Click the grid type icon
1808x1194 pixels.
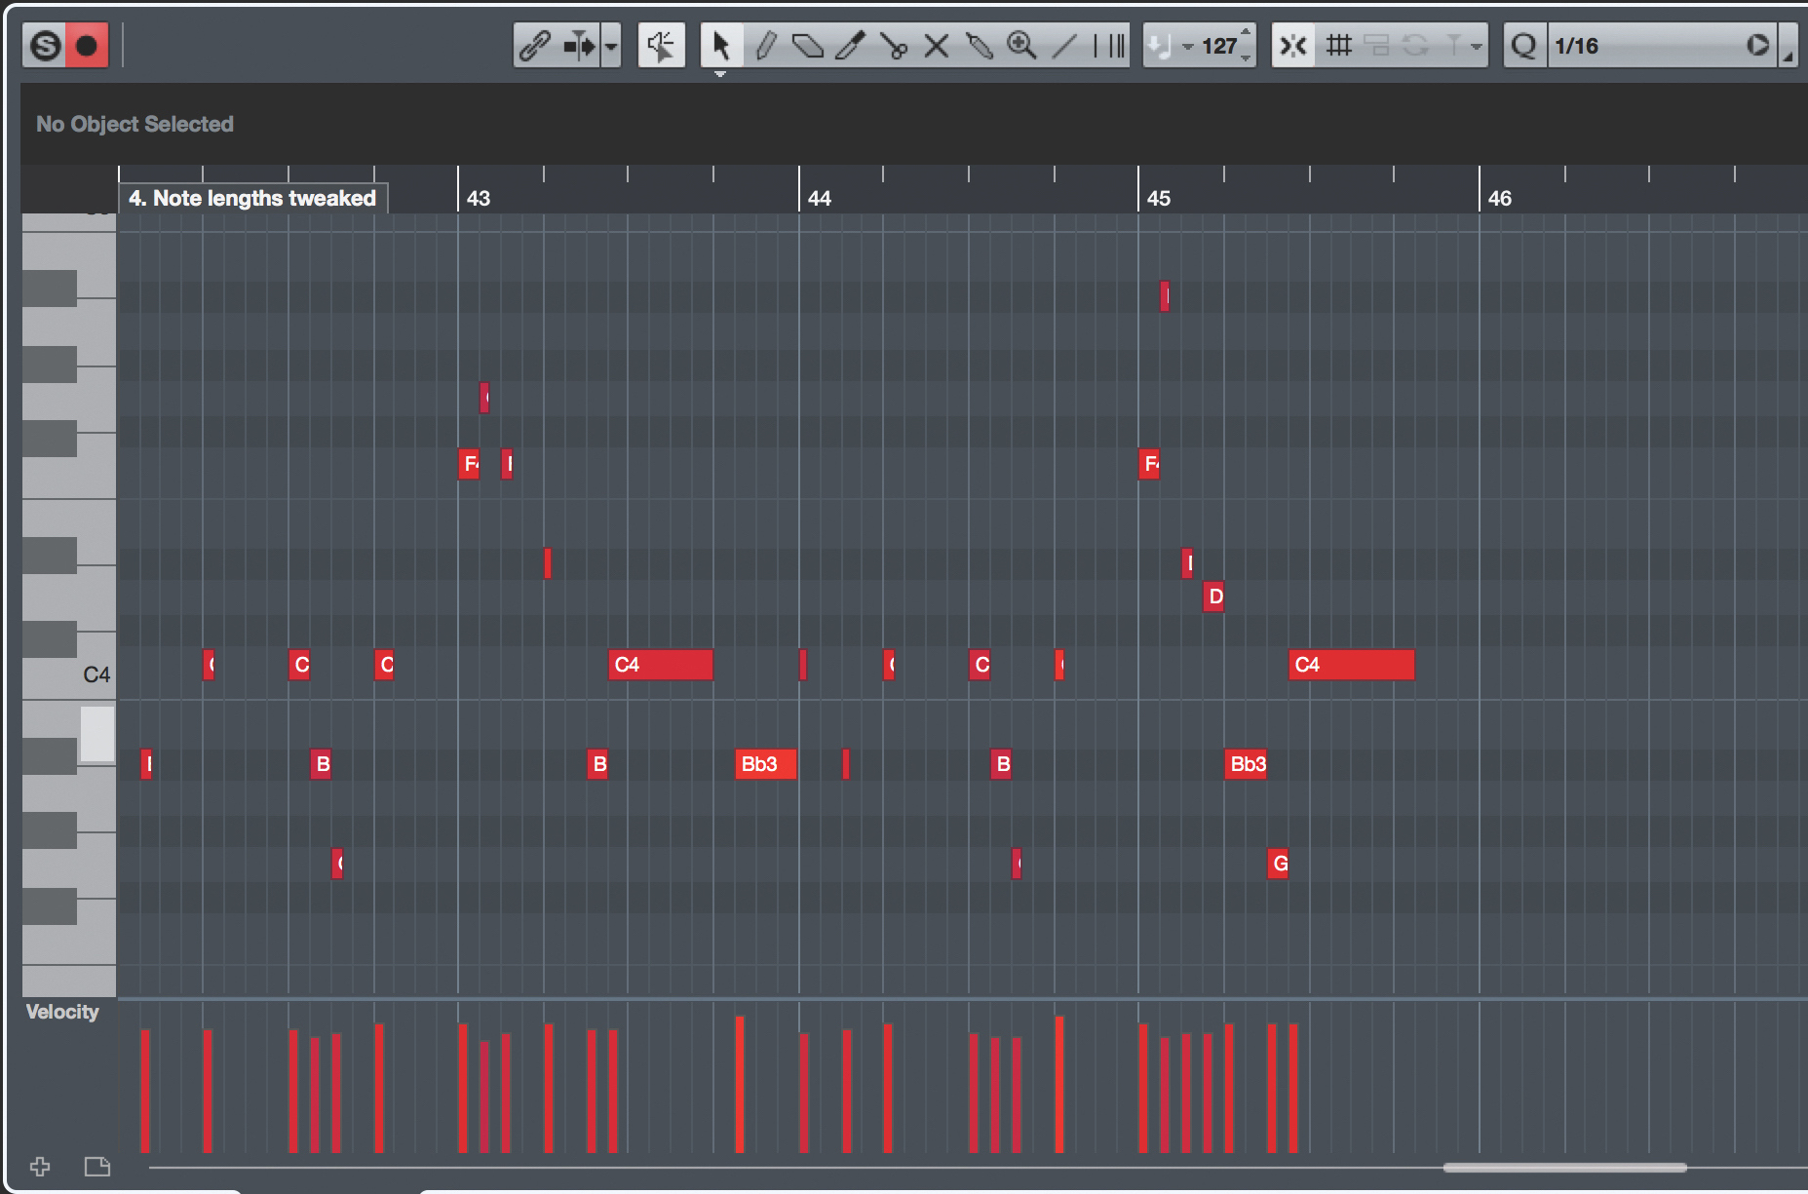(x=1339, y=45)
